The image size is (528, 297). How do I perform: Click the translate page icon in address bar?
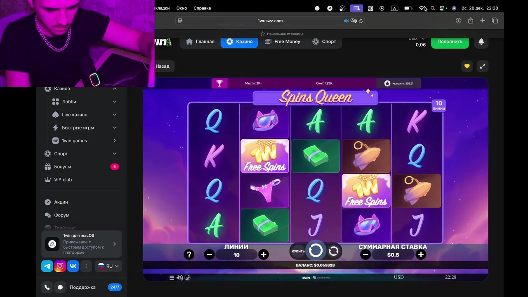point(354,21)
